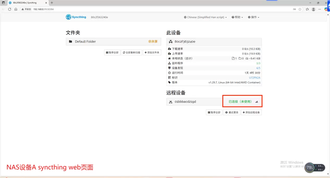This screenshot has width=330, height=178.
Task: Open the U72PX2A device ID link
Action: pyautogui.click(x=254, y=78)
